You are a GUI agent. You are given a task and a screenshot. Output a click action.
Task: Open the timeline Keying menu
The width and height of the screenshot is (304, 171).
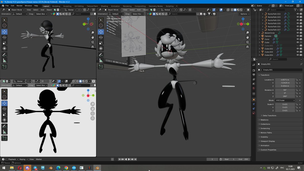(23, 159)
